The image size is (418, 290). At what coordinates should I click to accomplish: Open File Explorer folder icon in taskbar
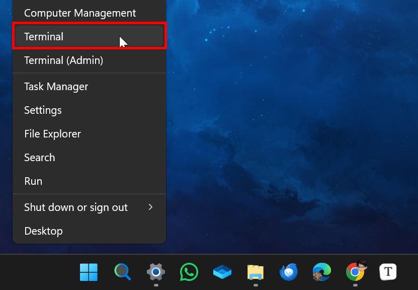[x=256, y=272]
